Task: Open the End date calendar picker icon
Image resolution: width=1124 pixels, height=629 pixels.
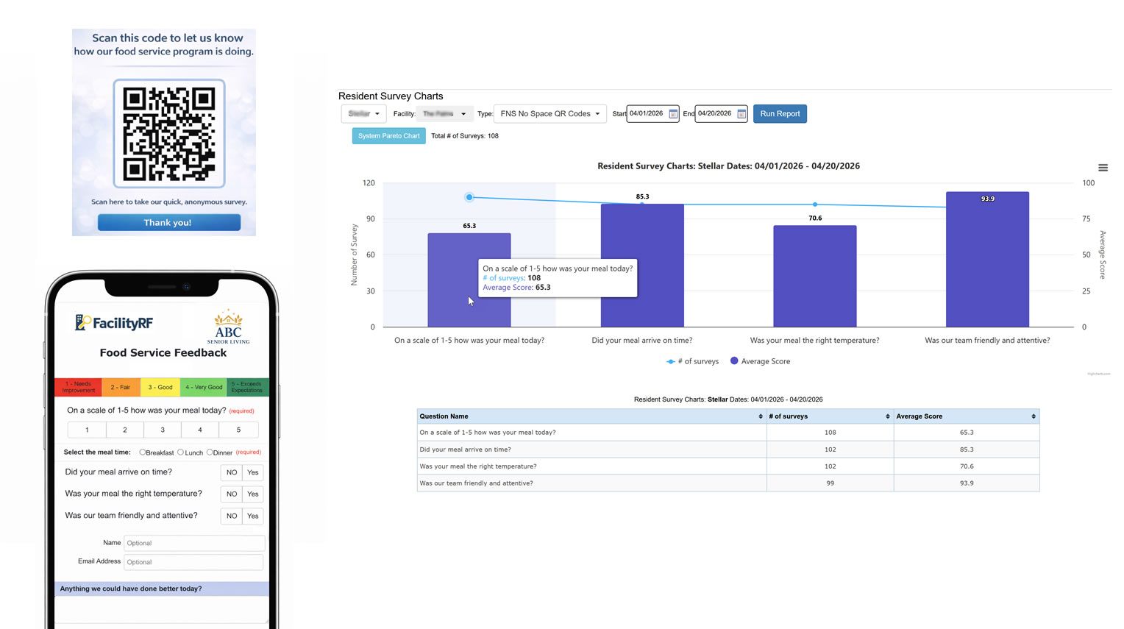Action: 741,114
